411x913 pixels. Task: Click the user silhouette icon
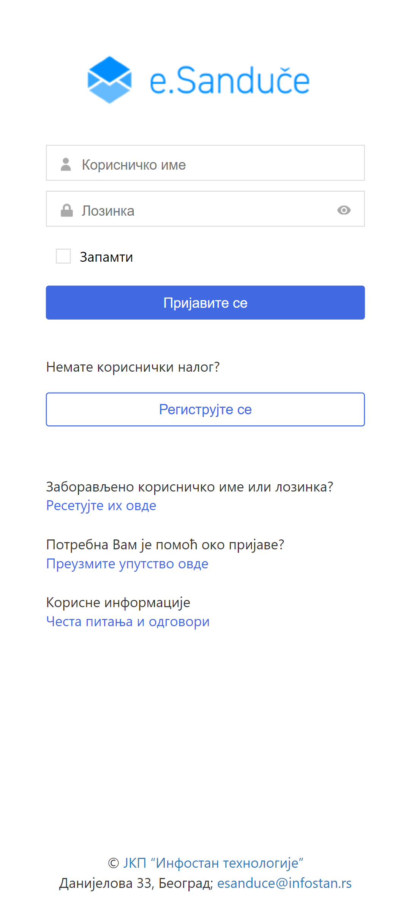66,164
